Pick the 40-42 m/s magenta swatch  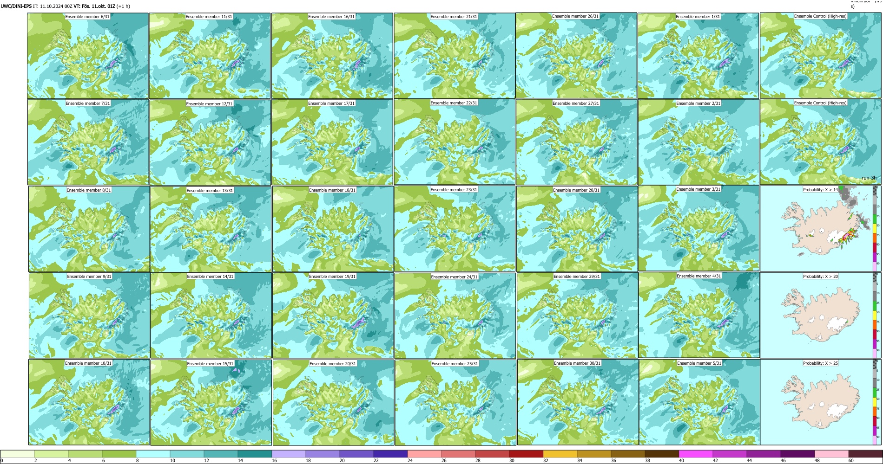(696, 454)
